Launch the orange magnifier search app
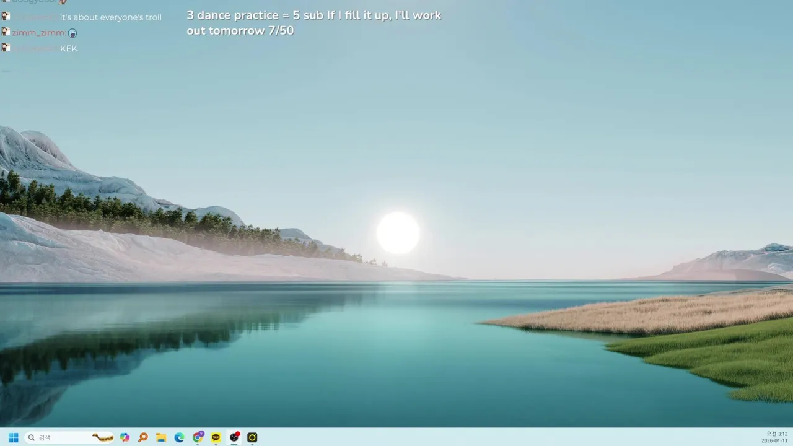Screen dimensions: 793x446 143,437
